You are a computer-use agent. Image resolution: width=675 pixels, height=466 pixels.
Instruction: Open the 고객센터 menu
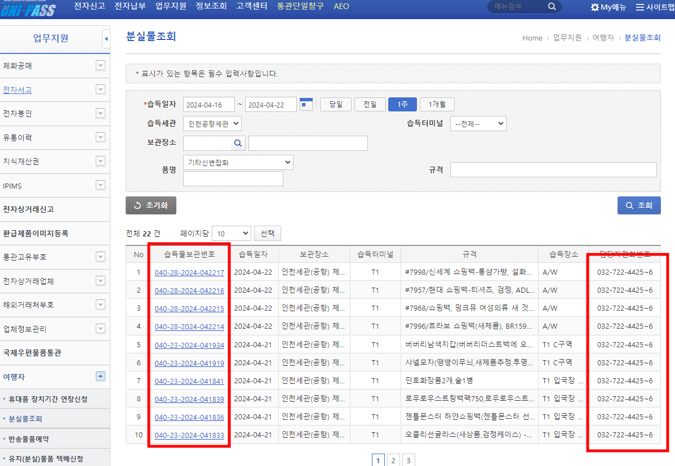click(x=251, y=6)
